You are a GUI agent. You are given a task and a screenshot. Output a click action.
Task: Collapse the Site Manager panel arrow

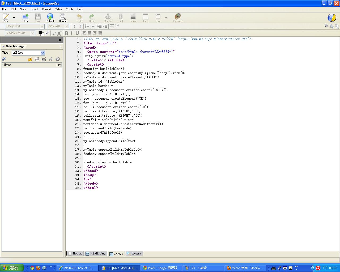point(4,46)
